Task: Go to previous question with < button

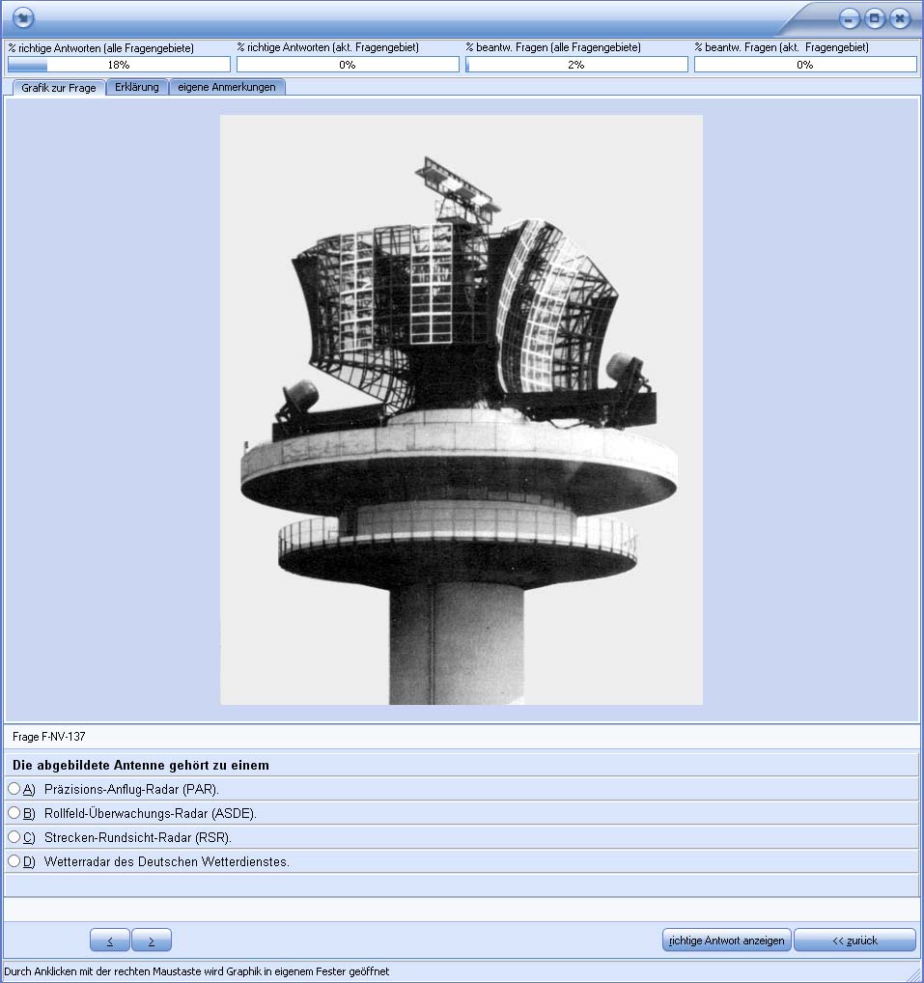Action: (x=110, y=941)
